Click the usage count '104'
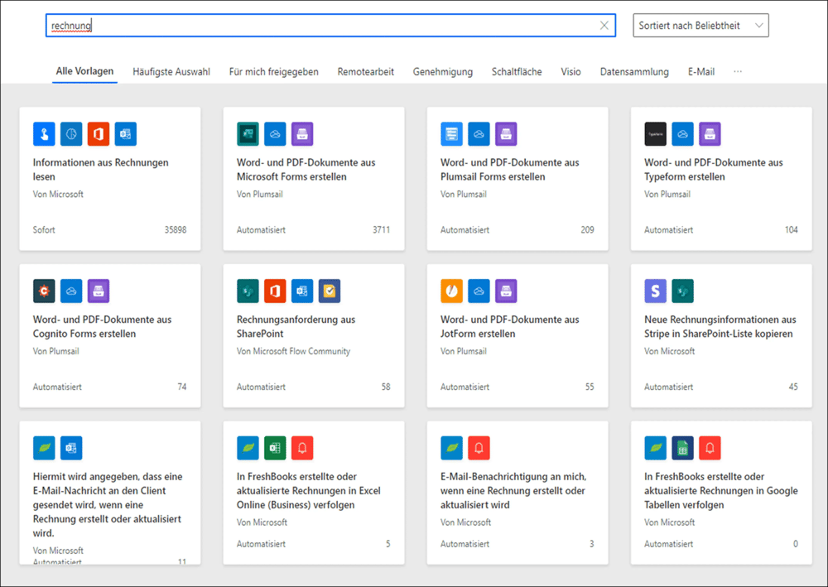 [791, 229]
